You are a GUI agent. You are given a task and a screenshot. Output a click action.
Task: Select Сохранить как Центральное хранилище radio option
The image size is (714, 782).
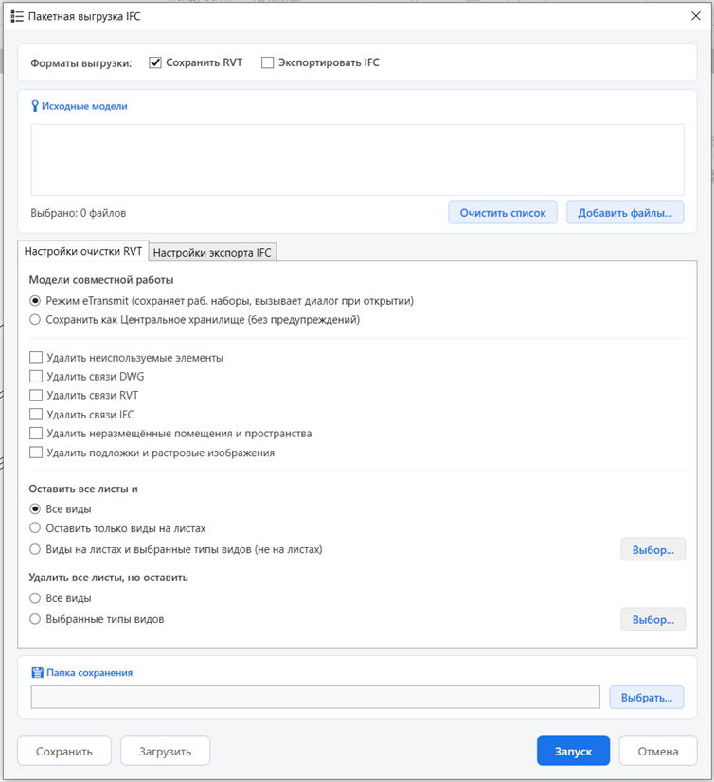click(x=35, y=320)
